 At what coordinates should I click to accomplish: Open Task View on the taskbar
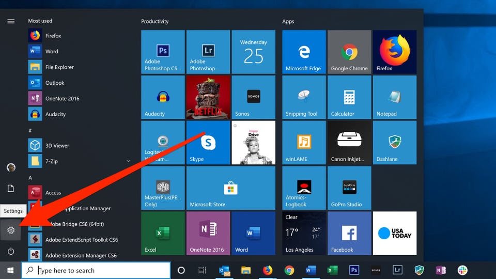tap(202, 270)
